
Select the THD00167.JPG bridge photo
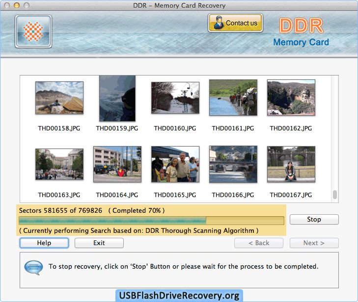coord(291,164)
